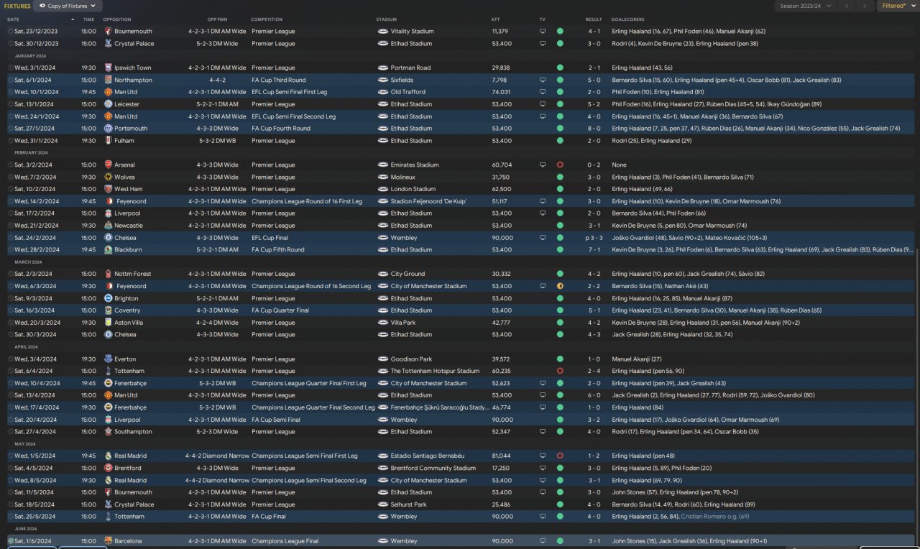The height and width of the screenshot is (549, 920).
Task: Click the stadium icon beside Emirates Stadium
Action: pos(382,165)
